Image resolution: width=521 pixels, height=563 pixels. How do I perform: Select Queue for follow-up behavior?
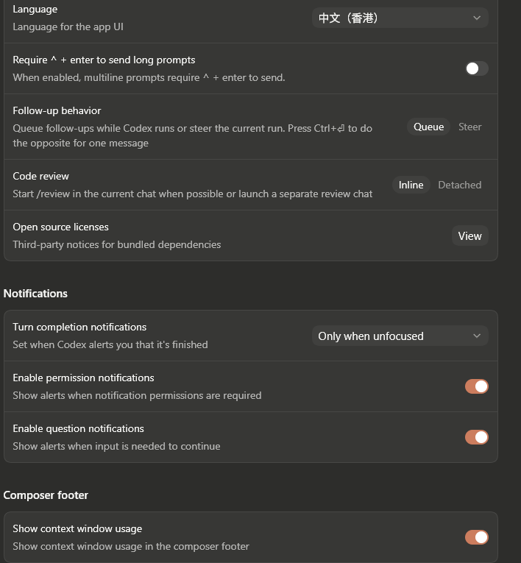(x=428, y=127)
